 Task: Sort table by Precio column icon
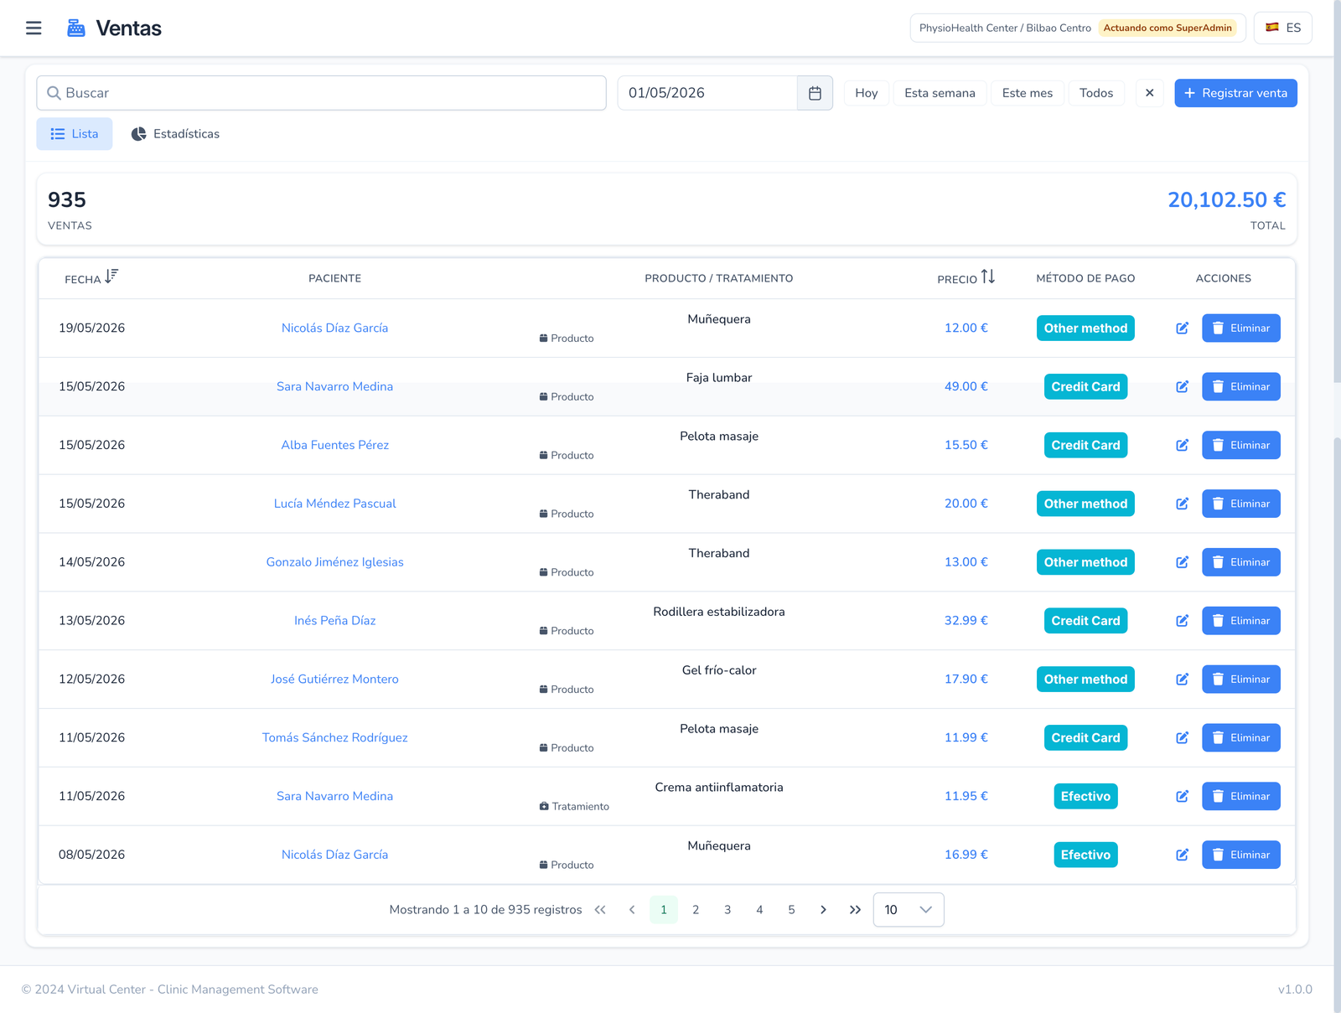tap(988, 277)
